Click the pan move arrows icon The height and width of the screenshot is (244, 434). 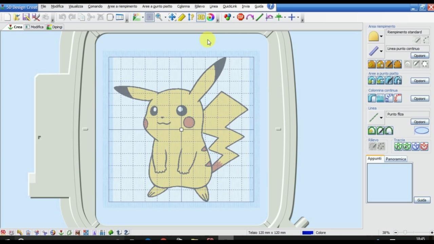click(x=172, y=17)
